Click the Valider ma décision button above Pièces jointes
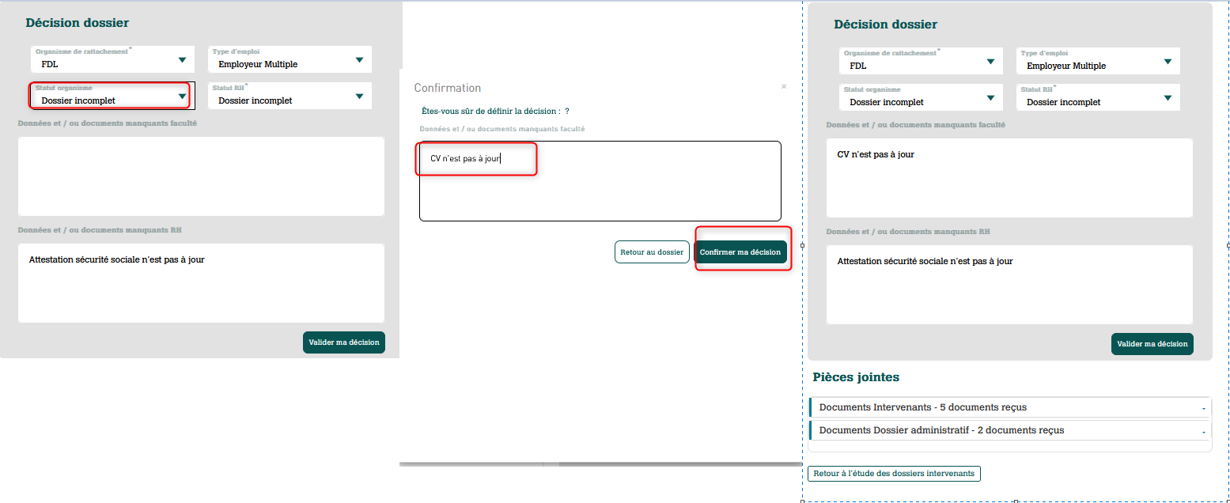 (1152, 344)
